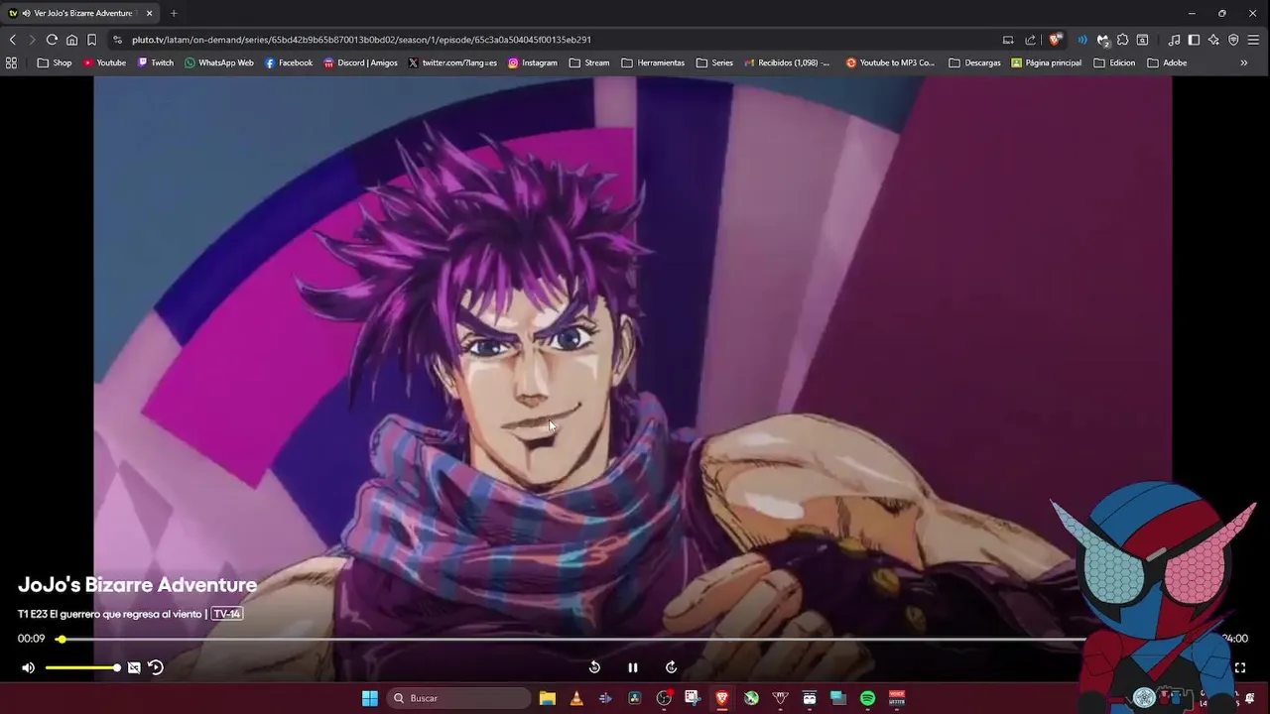Image resolution: width=1270 pixels, height=714 pixels.
Task: Go to the browser home page
Action: 71,40
